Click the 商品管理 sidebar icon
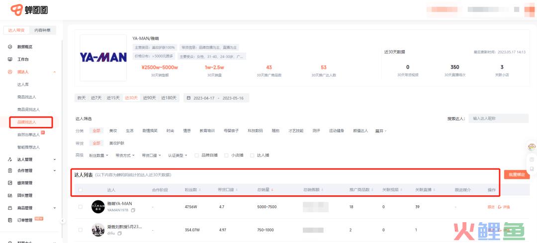 10,208
